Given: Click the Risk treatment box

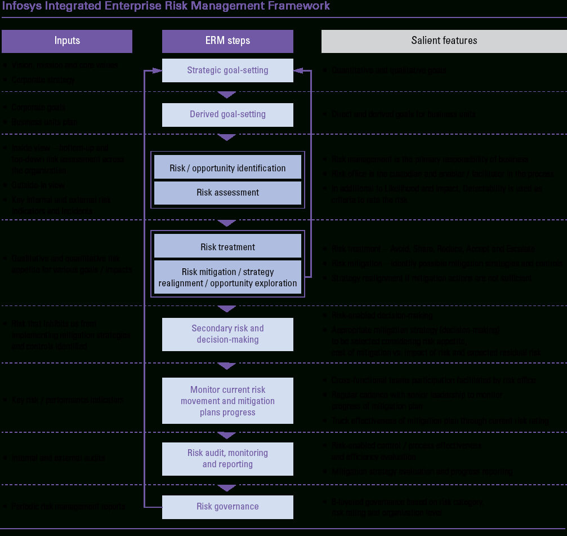Looking at the screenshot, I should (227, 246).
